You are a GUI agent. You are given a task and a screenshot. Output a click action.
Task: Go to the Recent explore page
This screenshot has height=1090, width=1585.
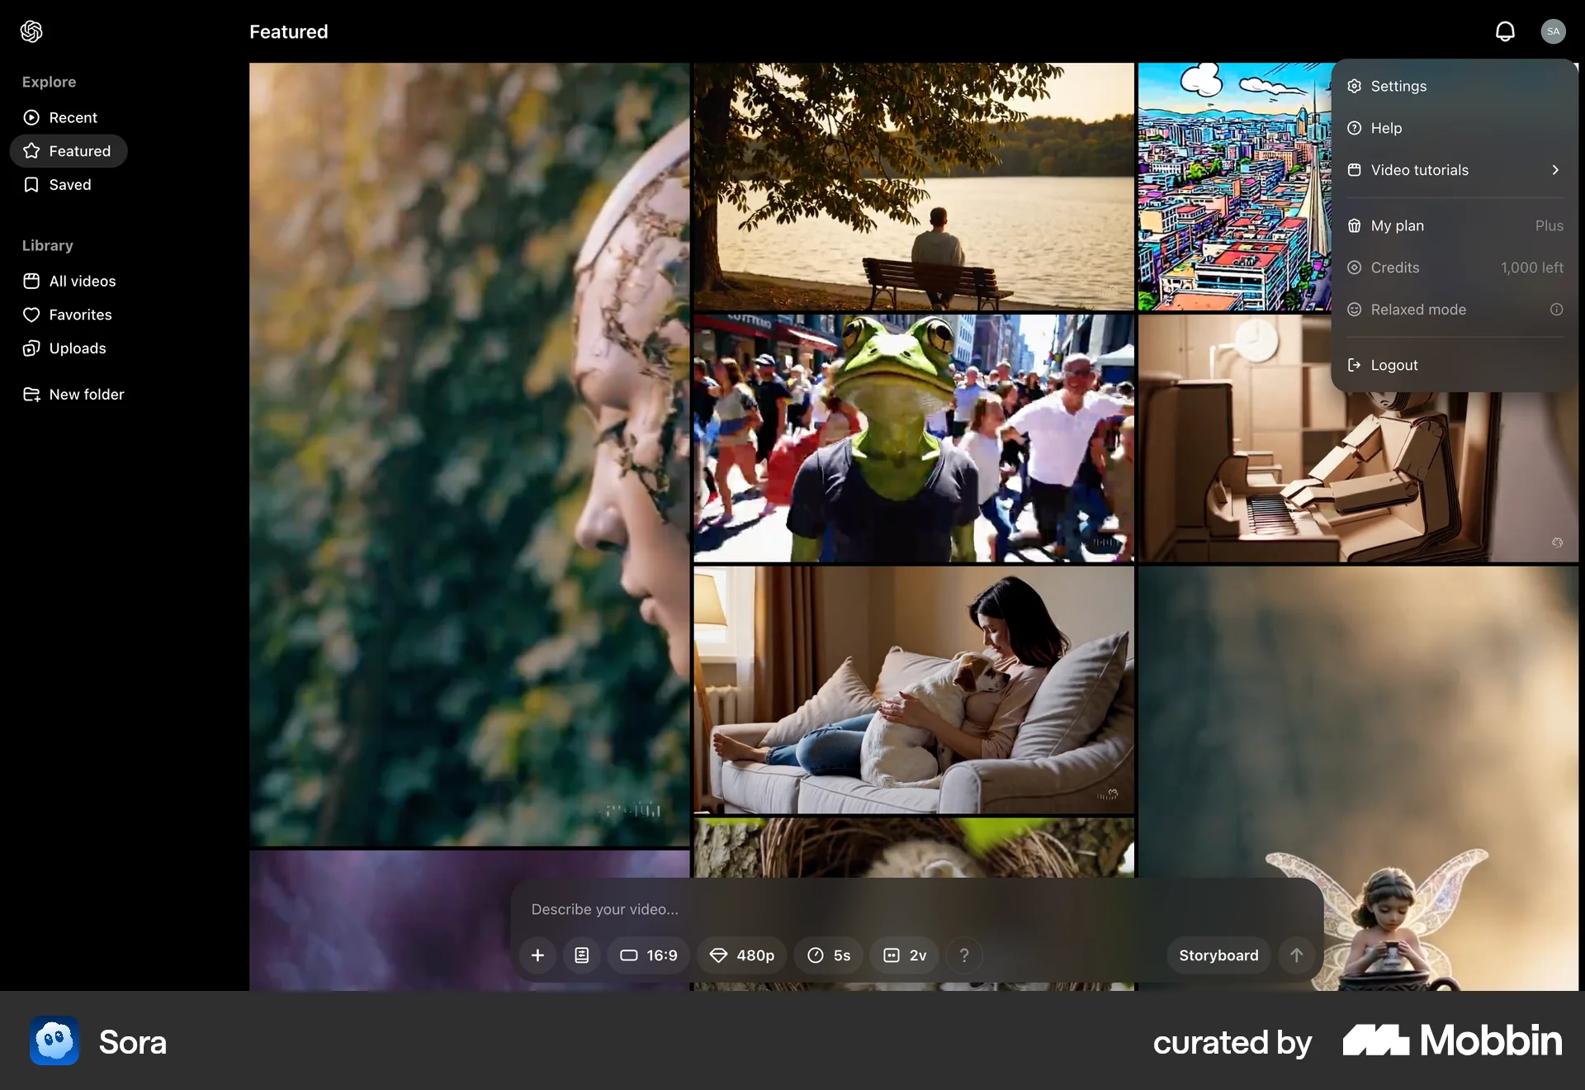click(x=72, y=117)
